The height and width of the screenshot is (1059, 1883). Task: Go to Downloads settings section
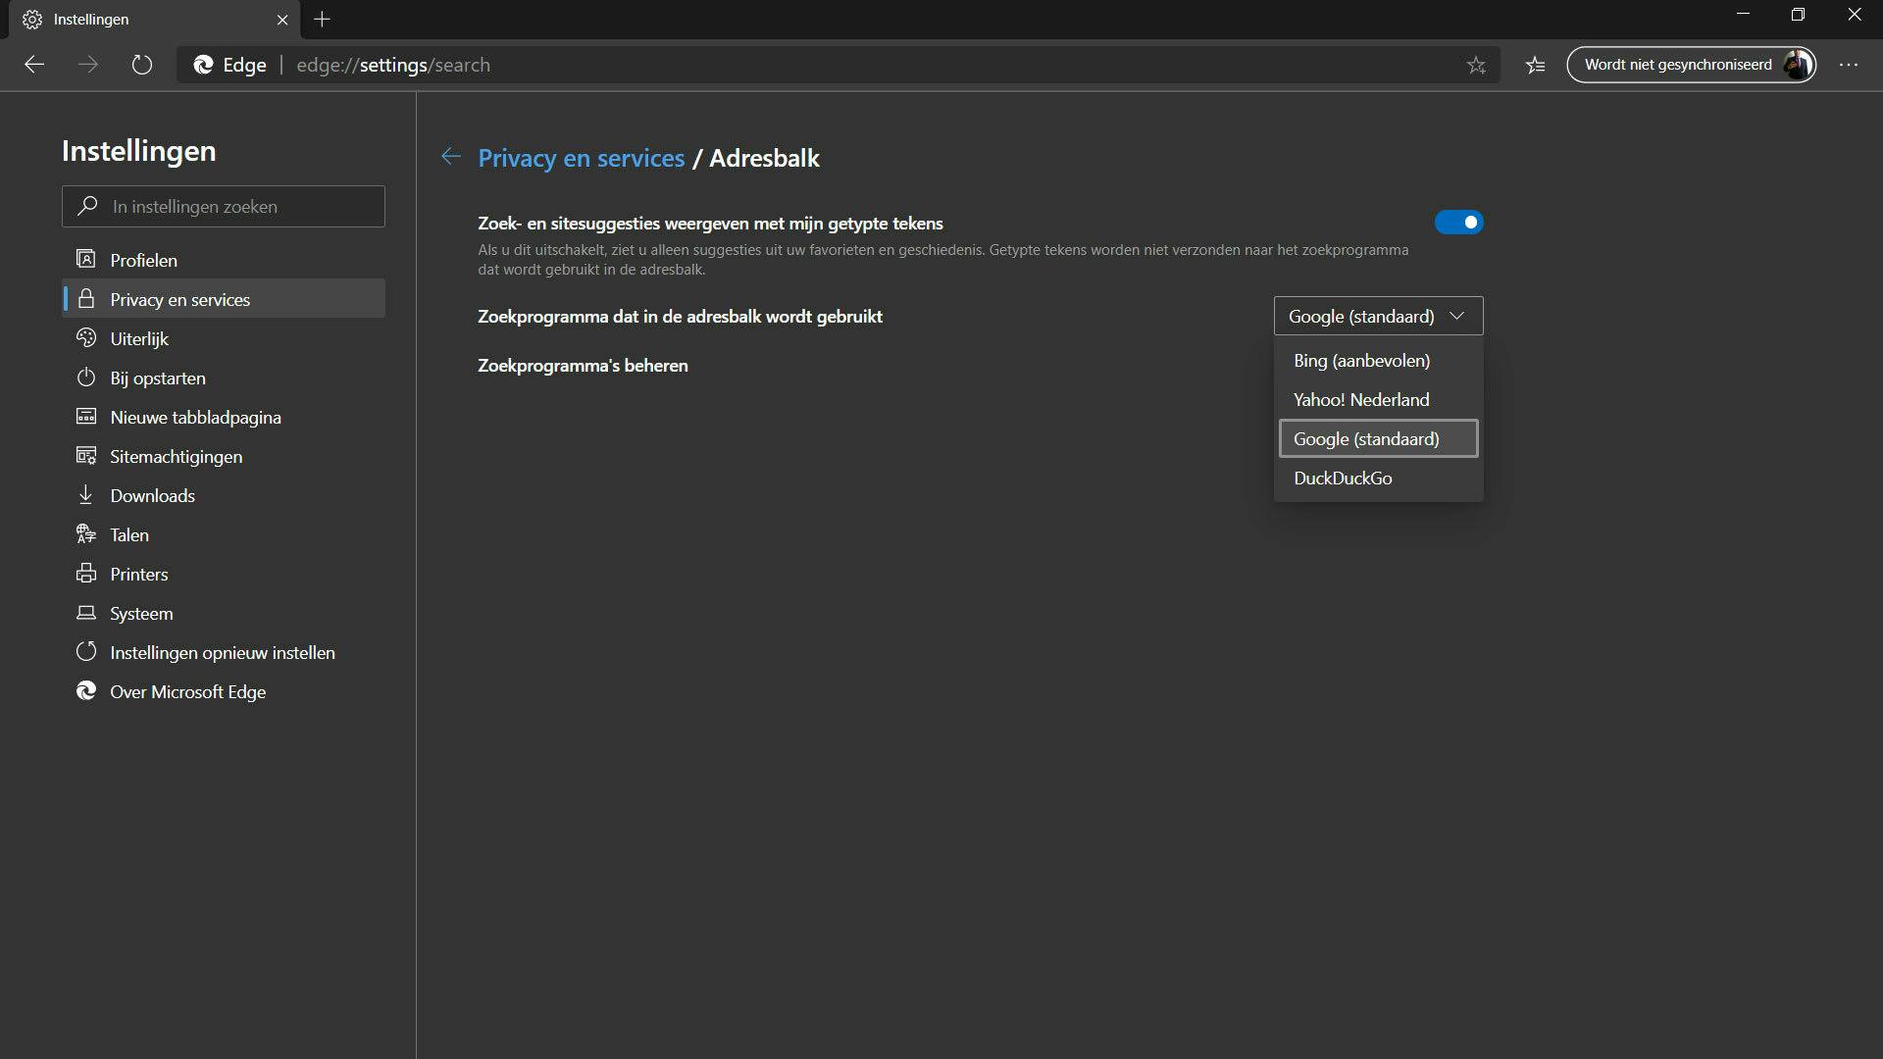click(x=152, y=495)
